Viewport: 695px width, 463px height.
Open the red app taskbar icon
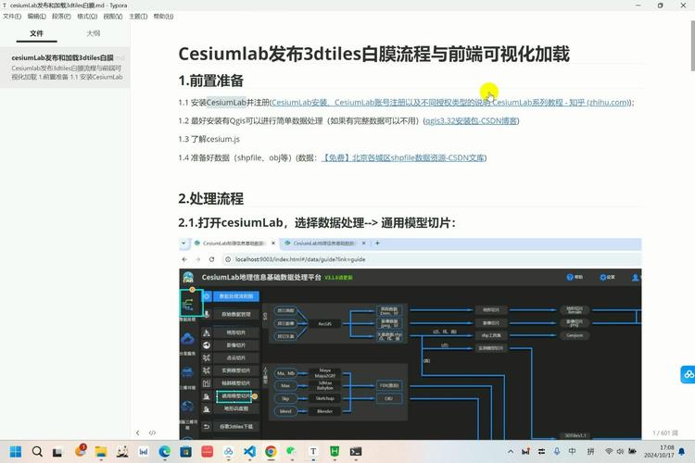point(207,452)
